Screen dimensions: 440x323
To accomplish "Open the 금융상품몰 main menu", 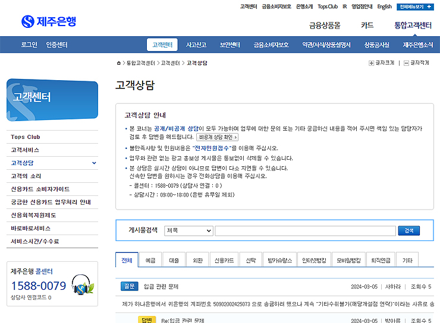I will [325, 25].
